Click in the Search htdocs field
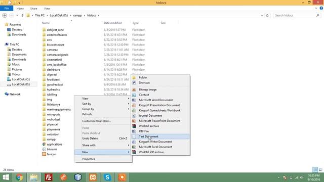 [x=297, y=16]
